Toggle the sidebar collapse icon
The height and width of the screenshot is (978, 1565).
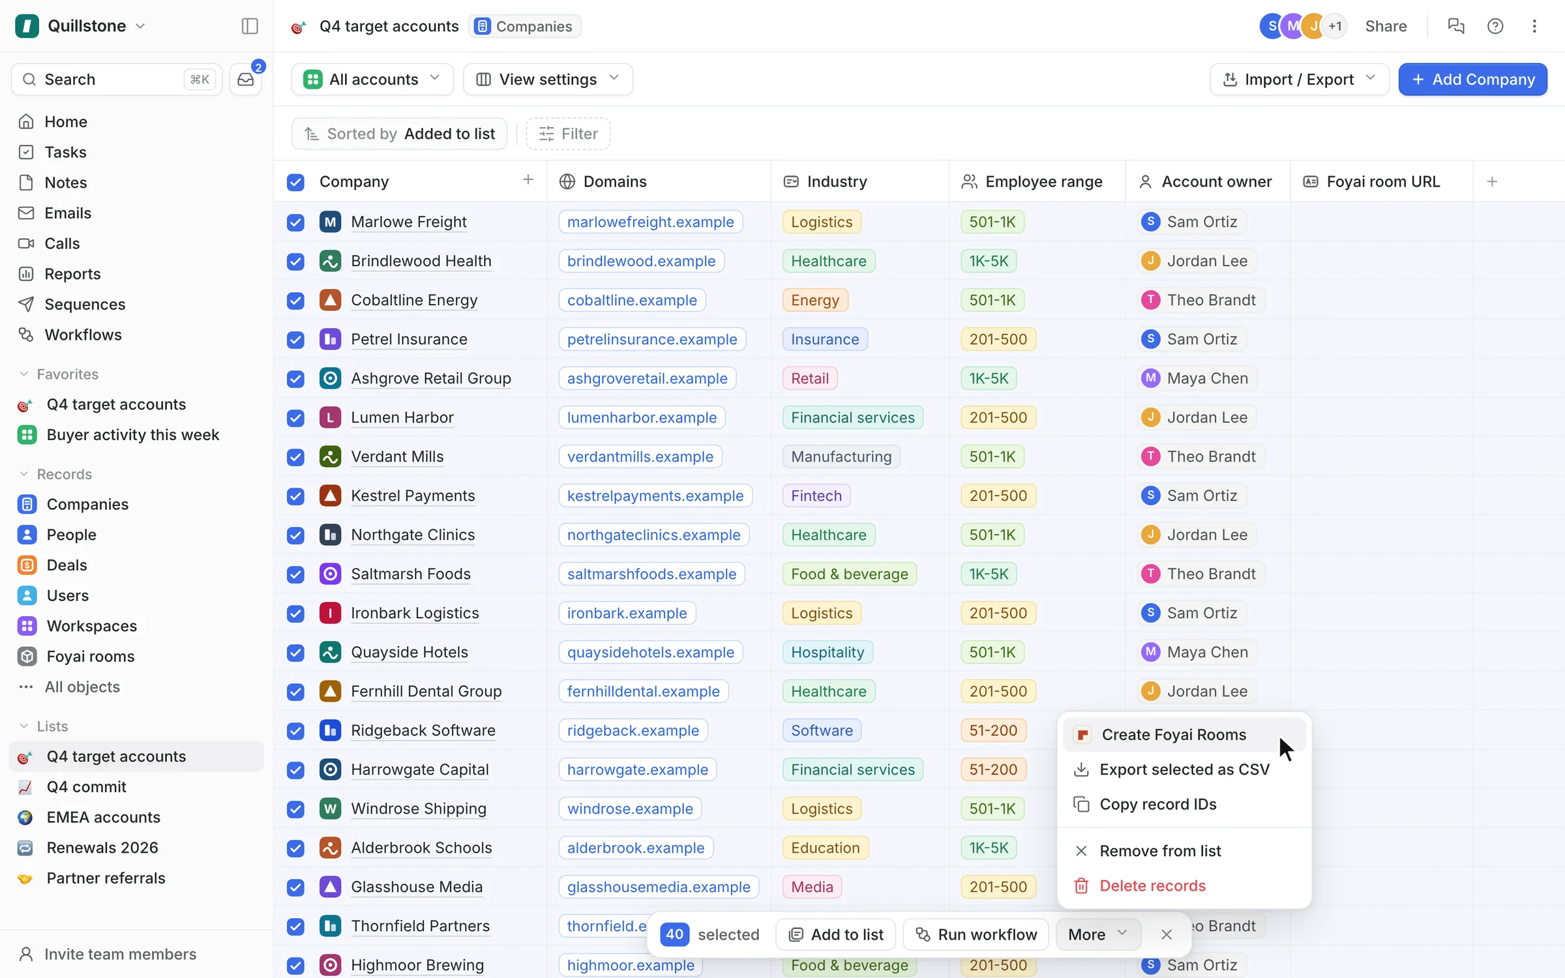click(250, 26)
